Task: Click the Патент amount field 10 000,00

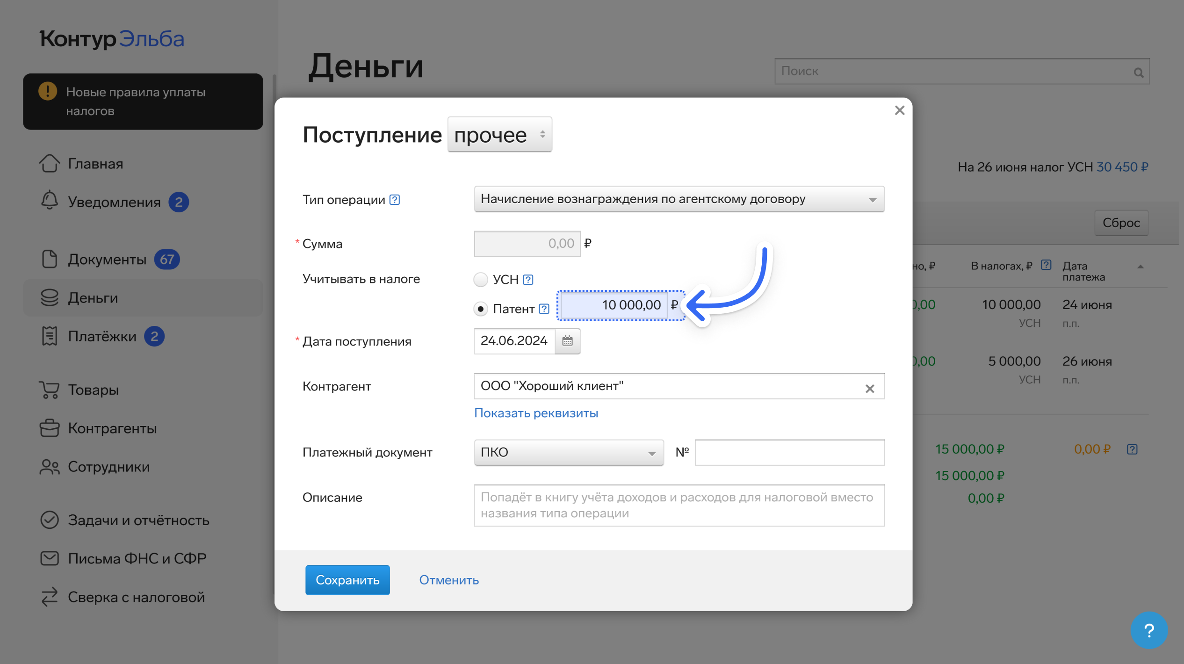Action: tap(614, 305)
